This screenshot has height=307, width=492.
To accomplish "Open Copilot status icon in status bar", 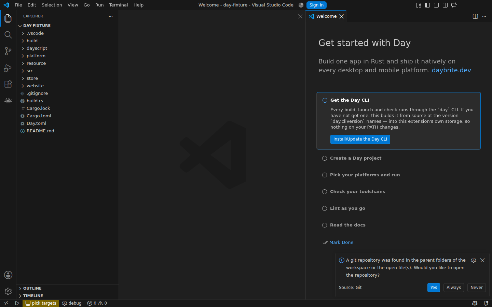I will click(x=475, y=303).
